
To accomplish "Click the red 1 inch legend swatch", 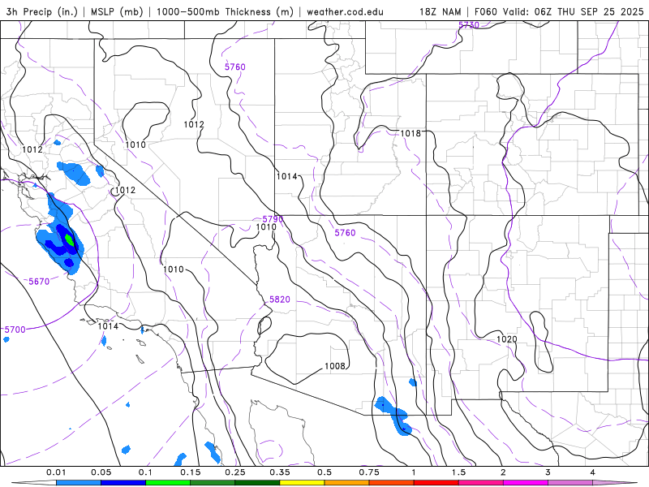I will [x=436, y=483].
